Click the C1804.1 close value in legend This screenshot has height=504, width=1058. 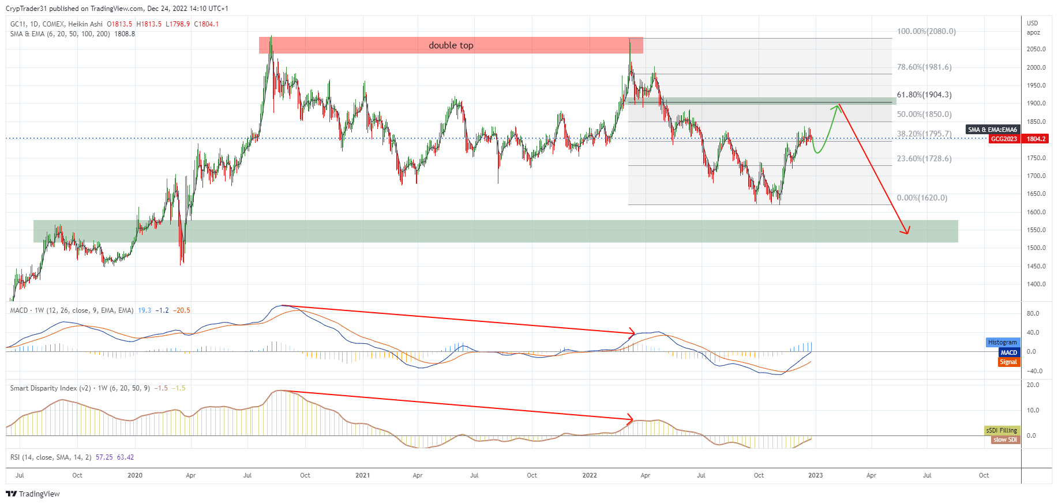click(x=207, y=24)
